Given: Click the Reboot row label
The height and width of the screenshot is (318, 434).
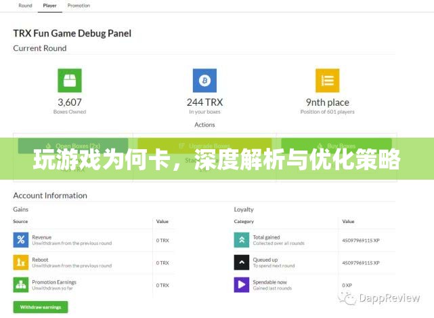Looking at the screenshot, I should tap(40, 260).
